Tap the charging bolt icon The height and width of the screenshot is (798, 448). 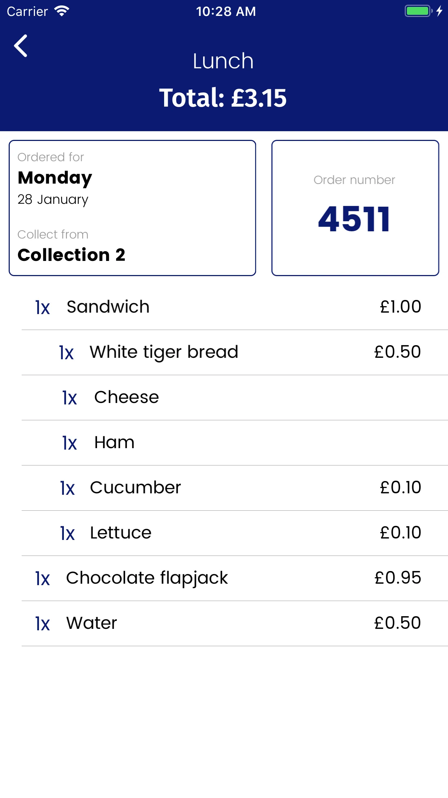click(439, 11)
